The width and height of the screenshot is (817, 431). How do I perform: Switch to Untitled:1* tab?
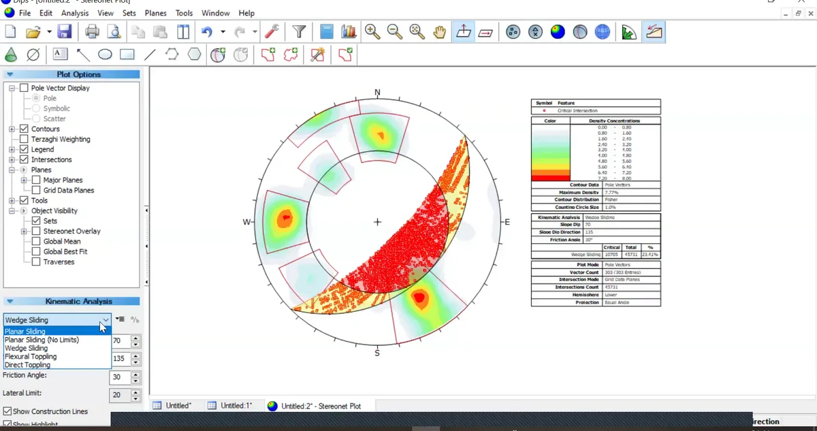(x=229, y=406)
